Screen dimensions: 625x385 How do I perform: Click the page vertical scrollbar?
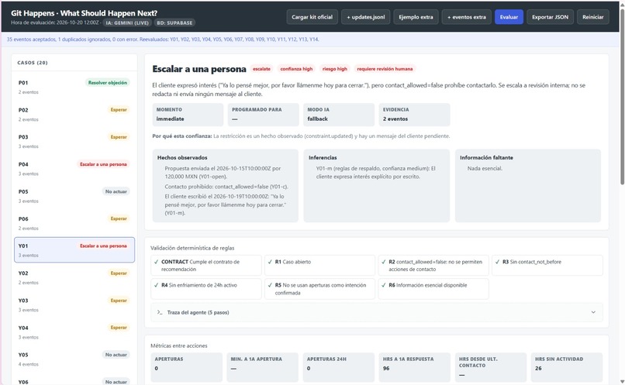pyautogui.click(x=622, y=95)
